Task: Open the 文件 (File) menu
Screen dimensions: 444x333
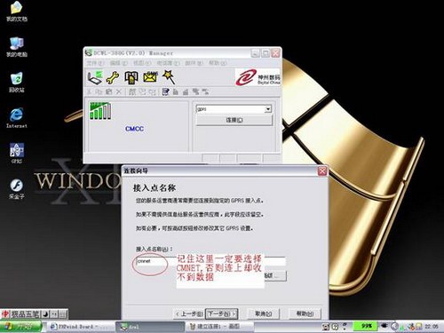Action: (x=95, y=63)
